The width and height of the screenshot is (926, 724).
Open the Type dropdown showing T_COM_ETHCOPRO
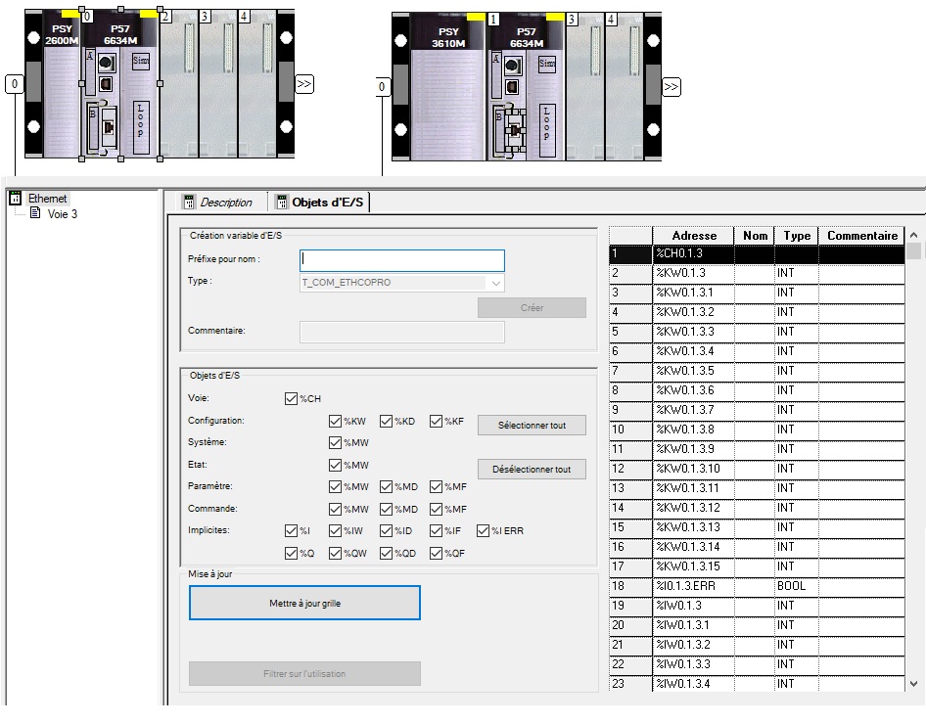(x=495, y=283)
